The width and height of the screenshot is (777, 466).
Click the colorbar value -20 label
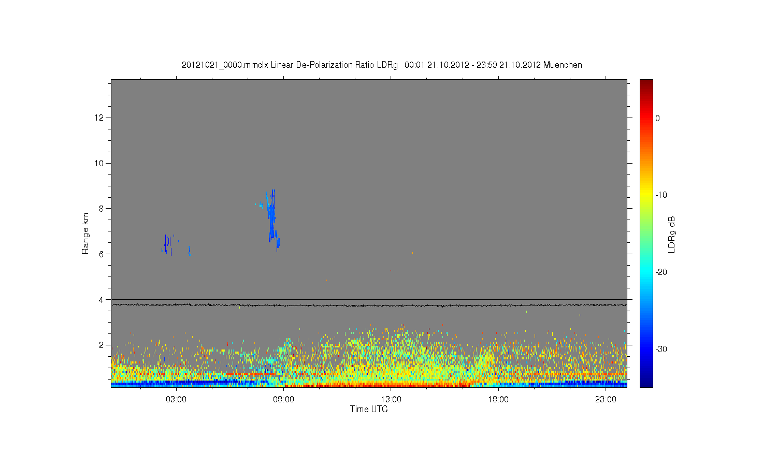tap(661, 272)
